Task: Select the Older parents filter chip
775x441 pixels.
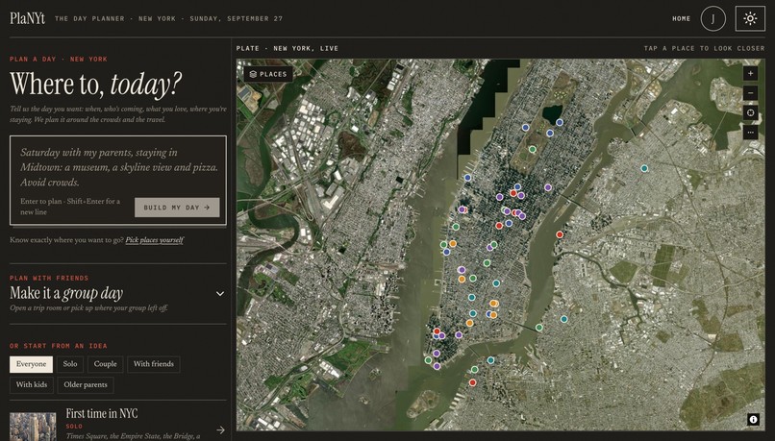Action: pyautogui.click(x=86, y=385)
